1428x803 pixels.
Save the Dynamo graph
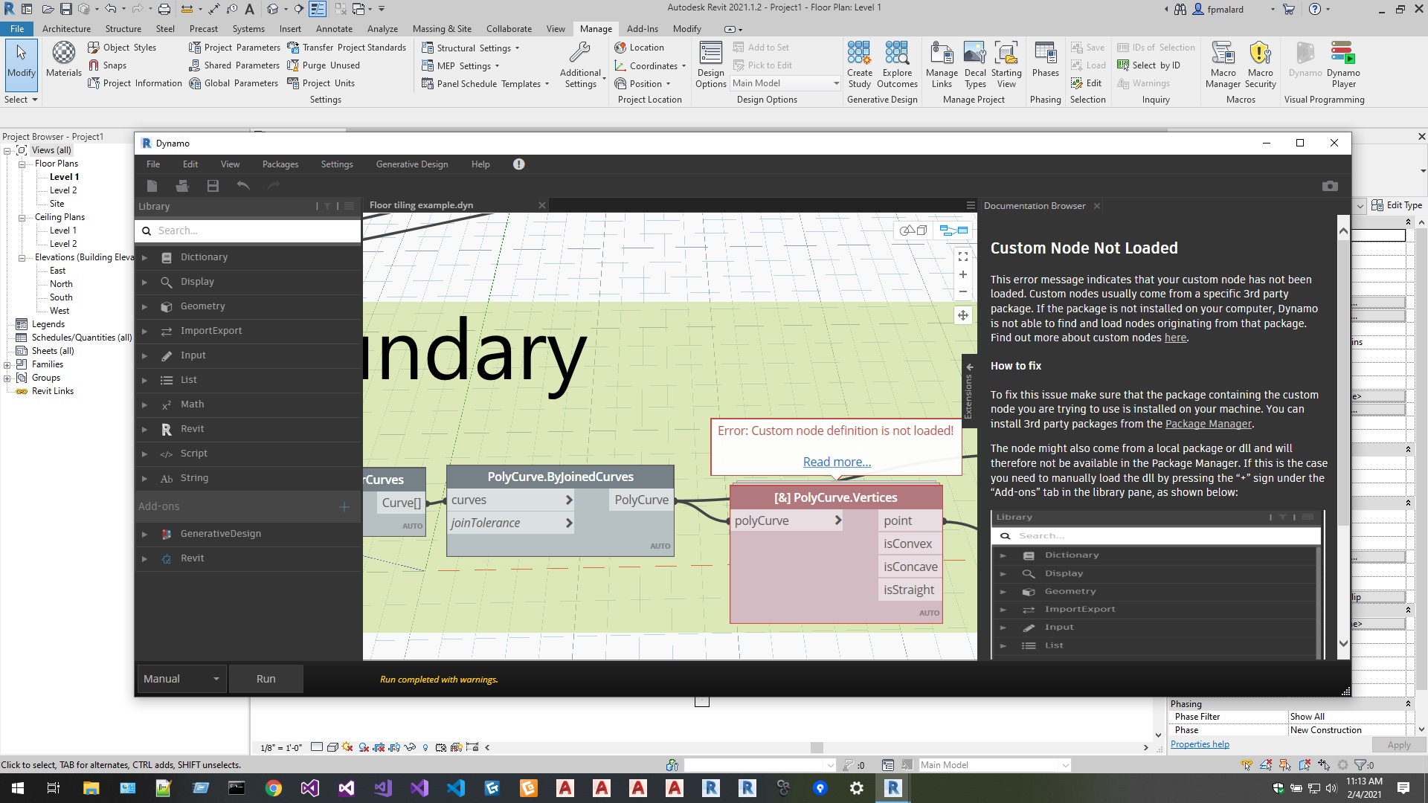click(213, 186)
